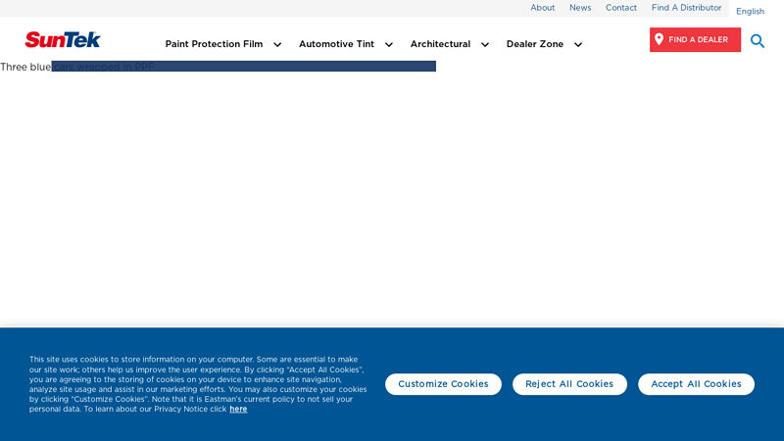Expand the Automotive Tint chevron arrow

pos(389,44)
